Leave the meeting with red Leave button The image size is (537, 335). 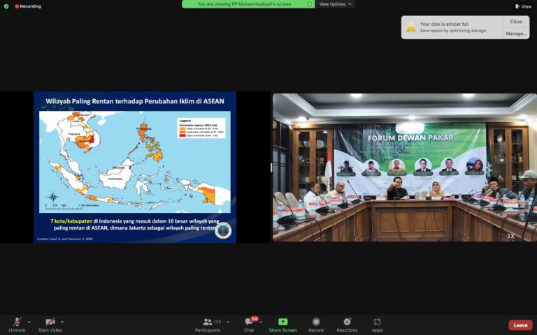(x=520, y=325)
